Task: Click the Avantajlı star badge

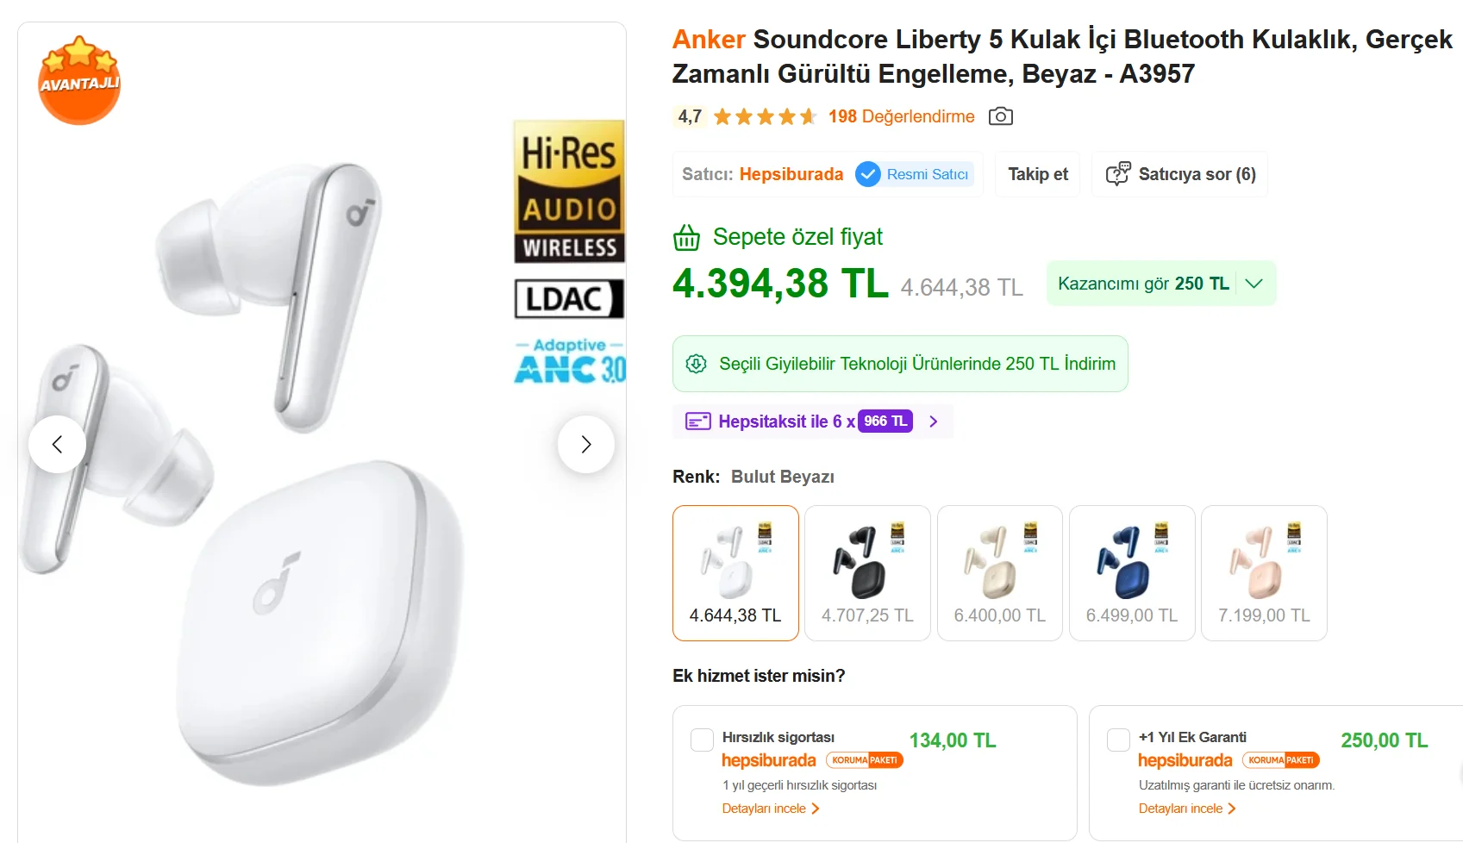Action: [x=79, y=80]
